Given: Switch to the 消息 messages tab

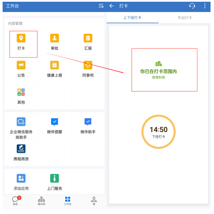Looking at the screenshot, I should 16,201.
